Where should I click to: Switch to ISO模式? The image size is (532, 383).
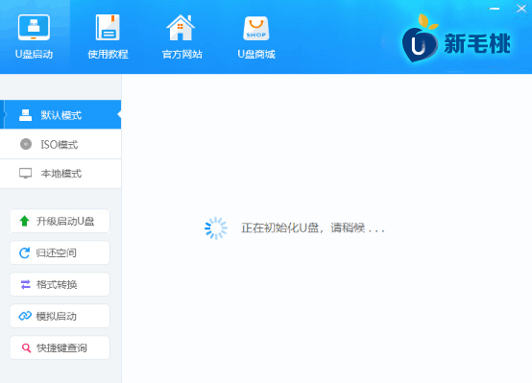(60, 144)
